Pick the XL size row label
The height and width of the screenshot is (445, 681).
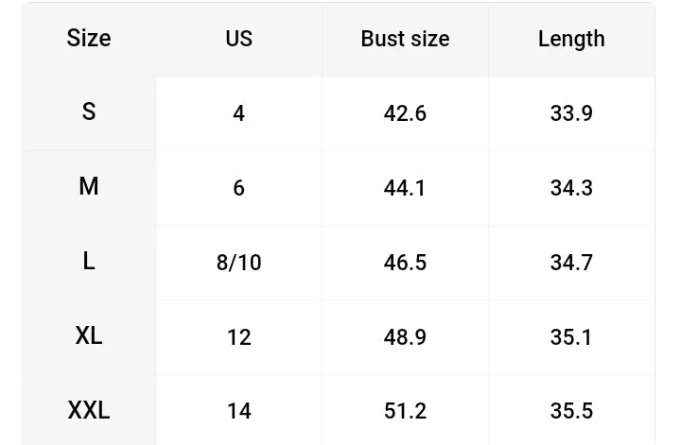89,335
